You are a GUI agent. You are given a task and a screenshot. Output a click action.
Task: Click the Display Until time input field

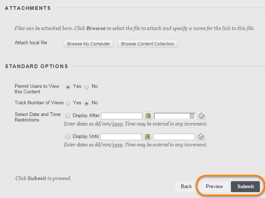click(174, 137)
